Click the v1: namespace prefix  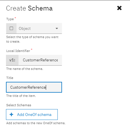click(x=12, y=60)
